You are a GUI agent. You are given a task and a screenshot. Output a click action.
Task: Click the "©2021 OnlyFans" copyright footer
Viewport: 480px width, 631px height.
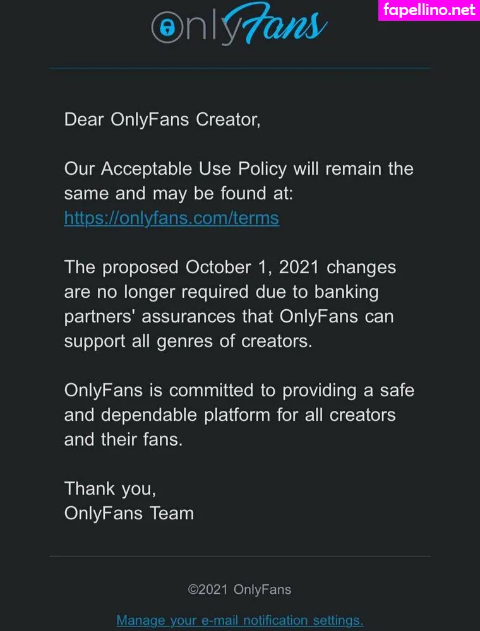pyautogui.click(x=239, y=590)
